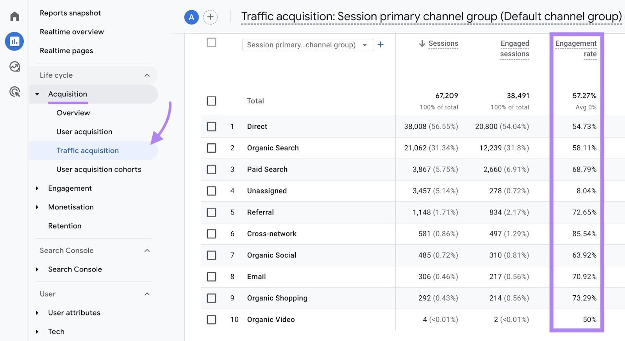Collapse the Acquisition tree arrow

[x=37, y=94]
